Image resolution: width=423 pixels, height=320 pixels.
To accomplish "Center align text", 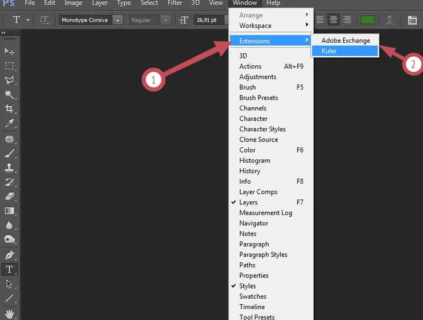I will 334,20.
